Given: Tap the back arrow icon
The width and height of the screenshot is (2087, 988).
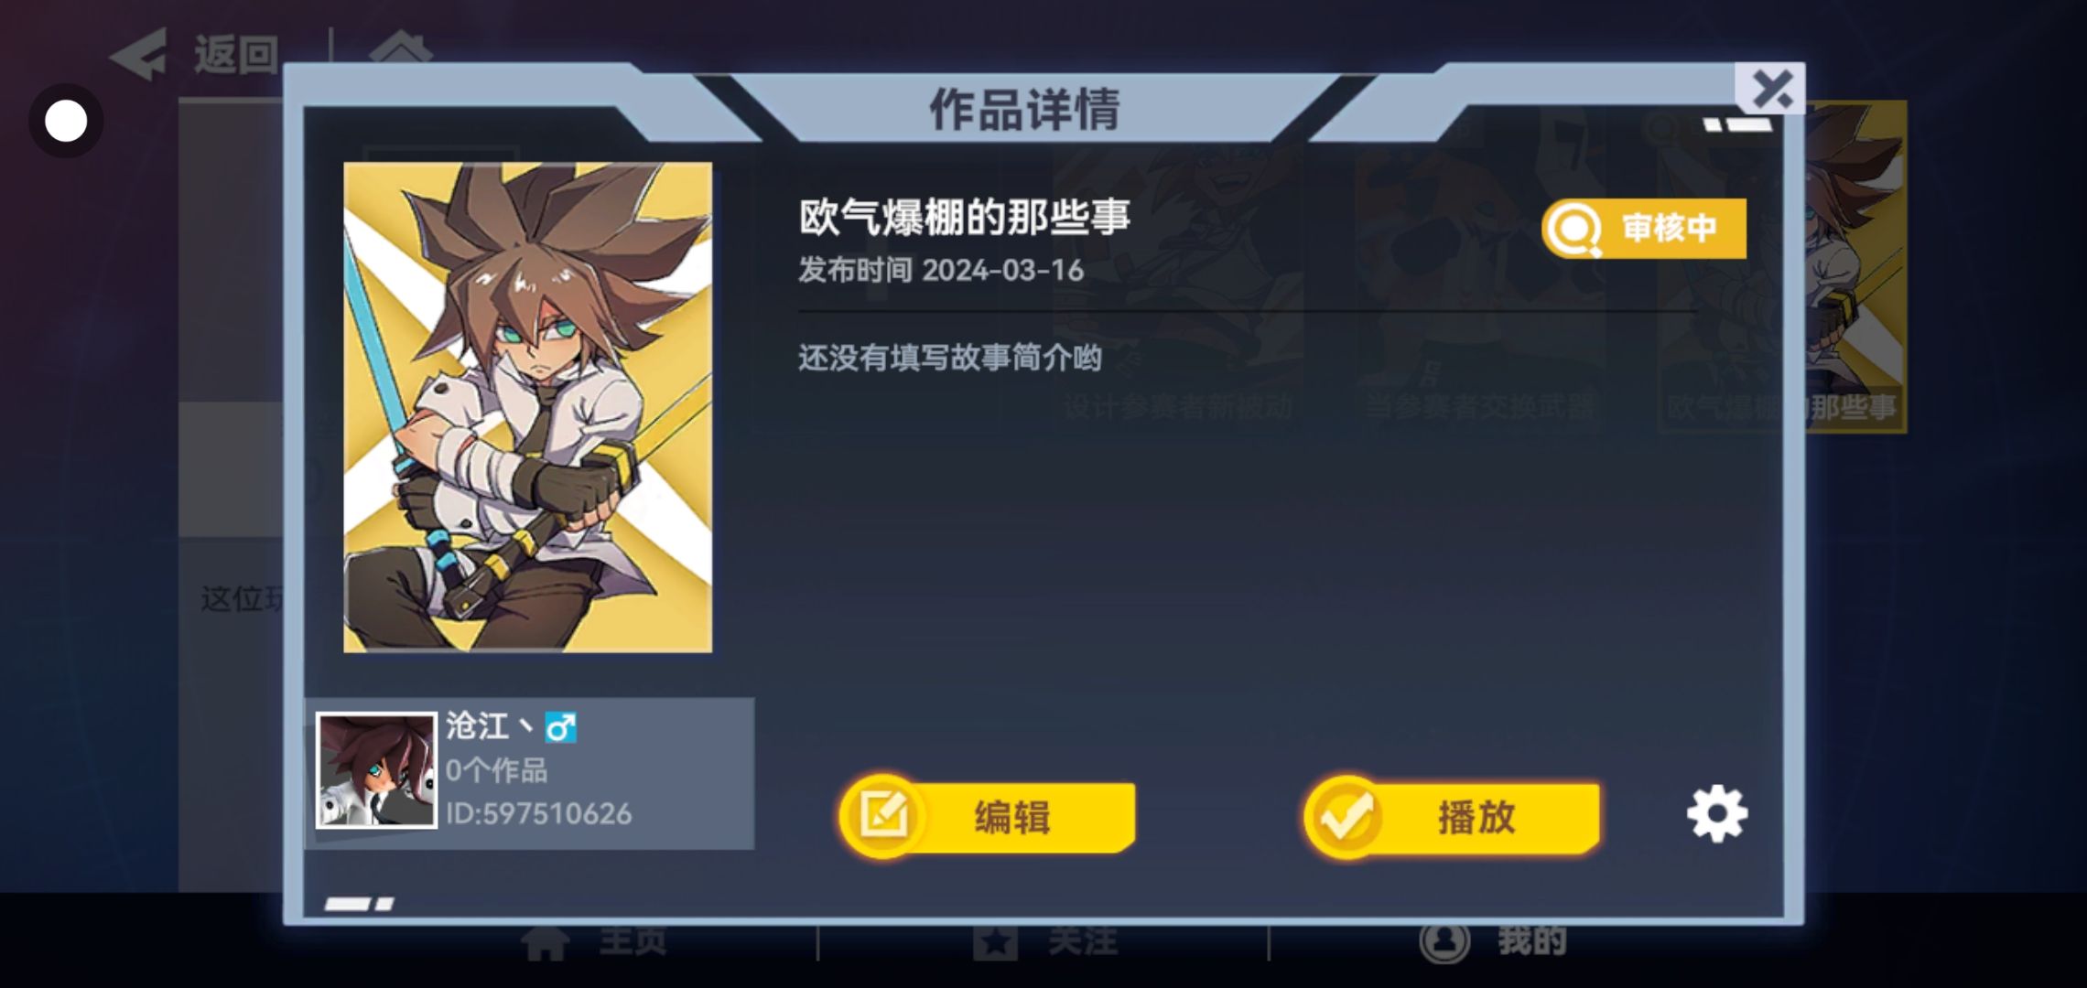Looking at the screenshot, I should 139,54.
